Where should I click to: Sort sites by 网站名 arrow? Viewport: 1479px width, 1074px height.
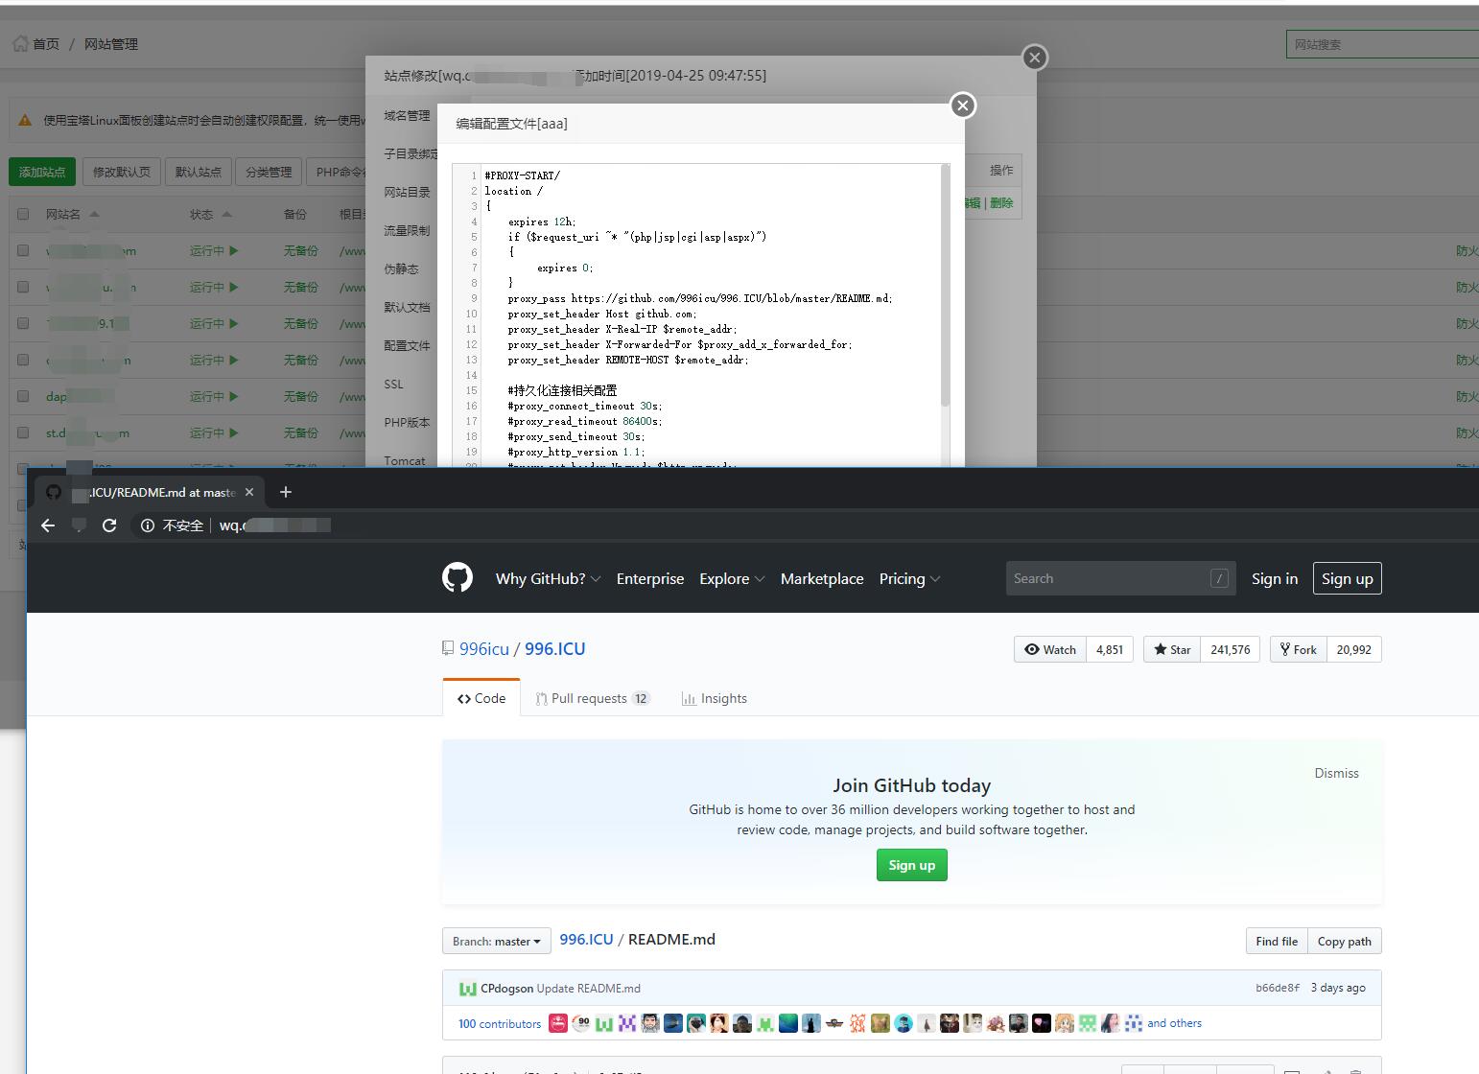pyautogui.click(x=94, y=215)
